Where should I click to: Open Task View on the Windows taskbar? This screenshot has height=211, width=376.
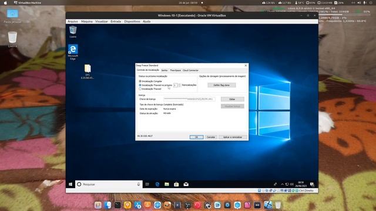tap(147, 184)
